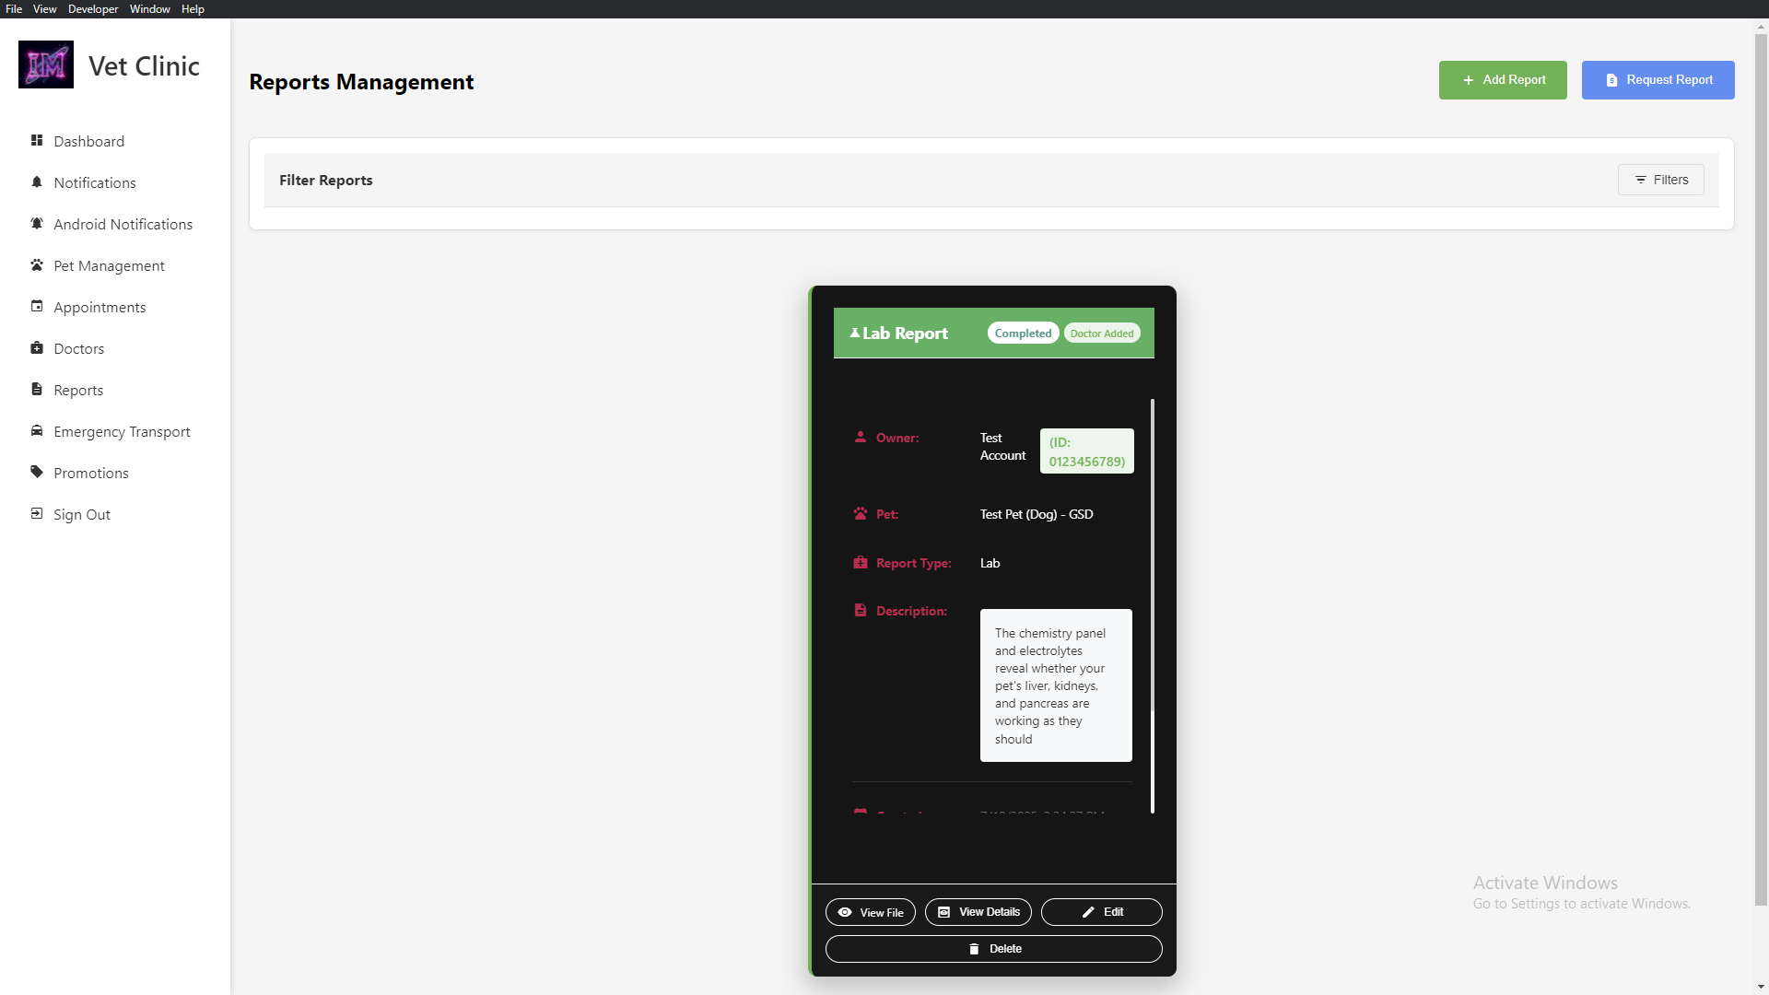The height and width of the screenshot is (995, 1769).
Task: Click the Vet Clinic logo thumbnail
Action: tap(45, 64)
